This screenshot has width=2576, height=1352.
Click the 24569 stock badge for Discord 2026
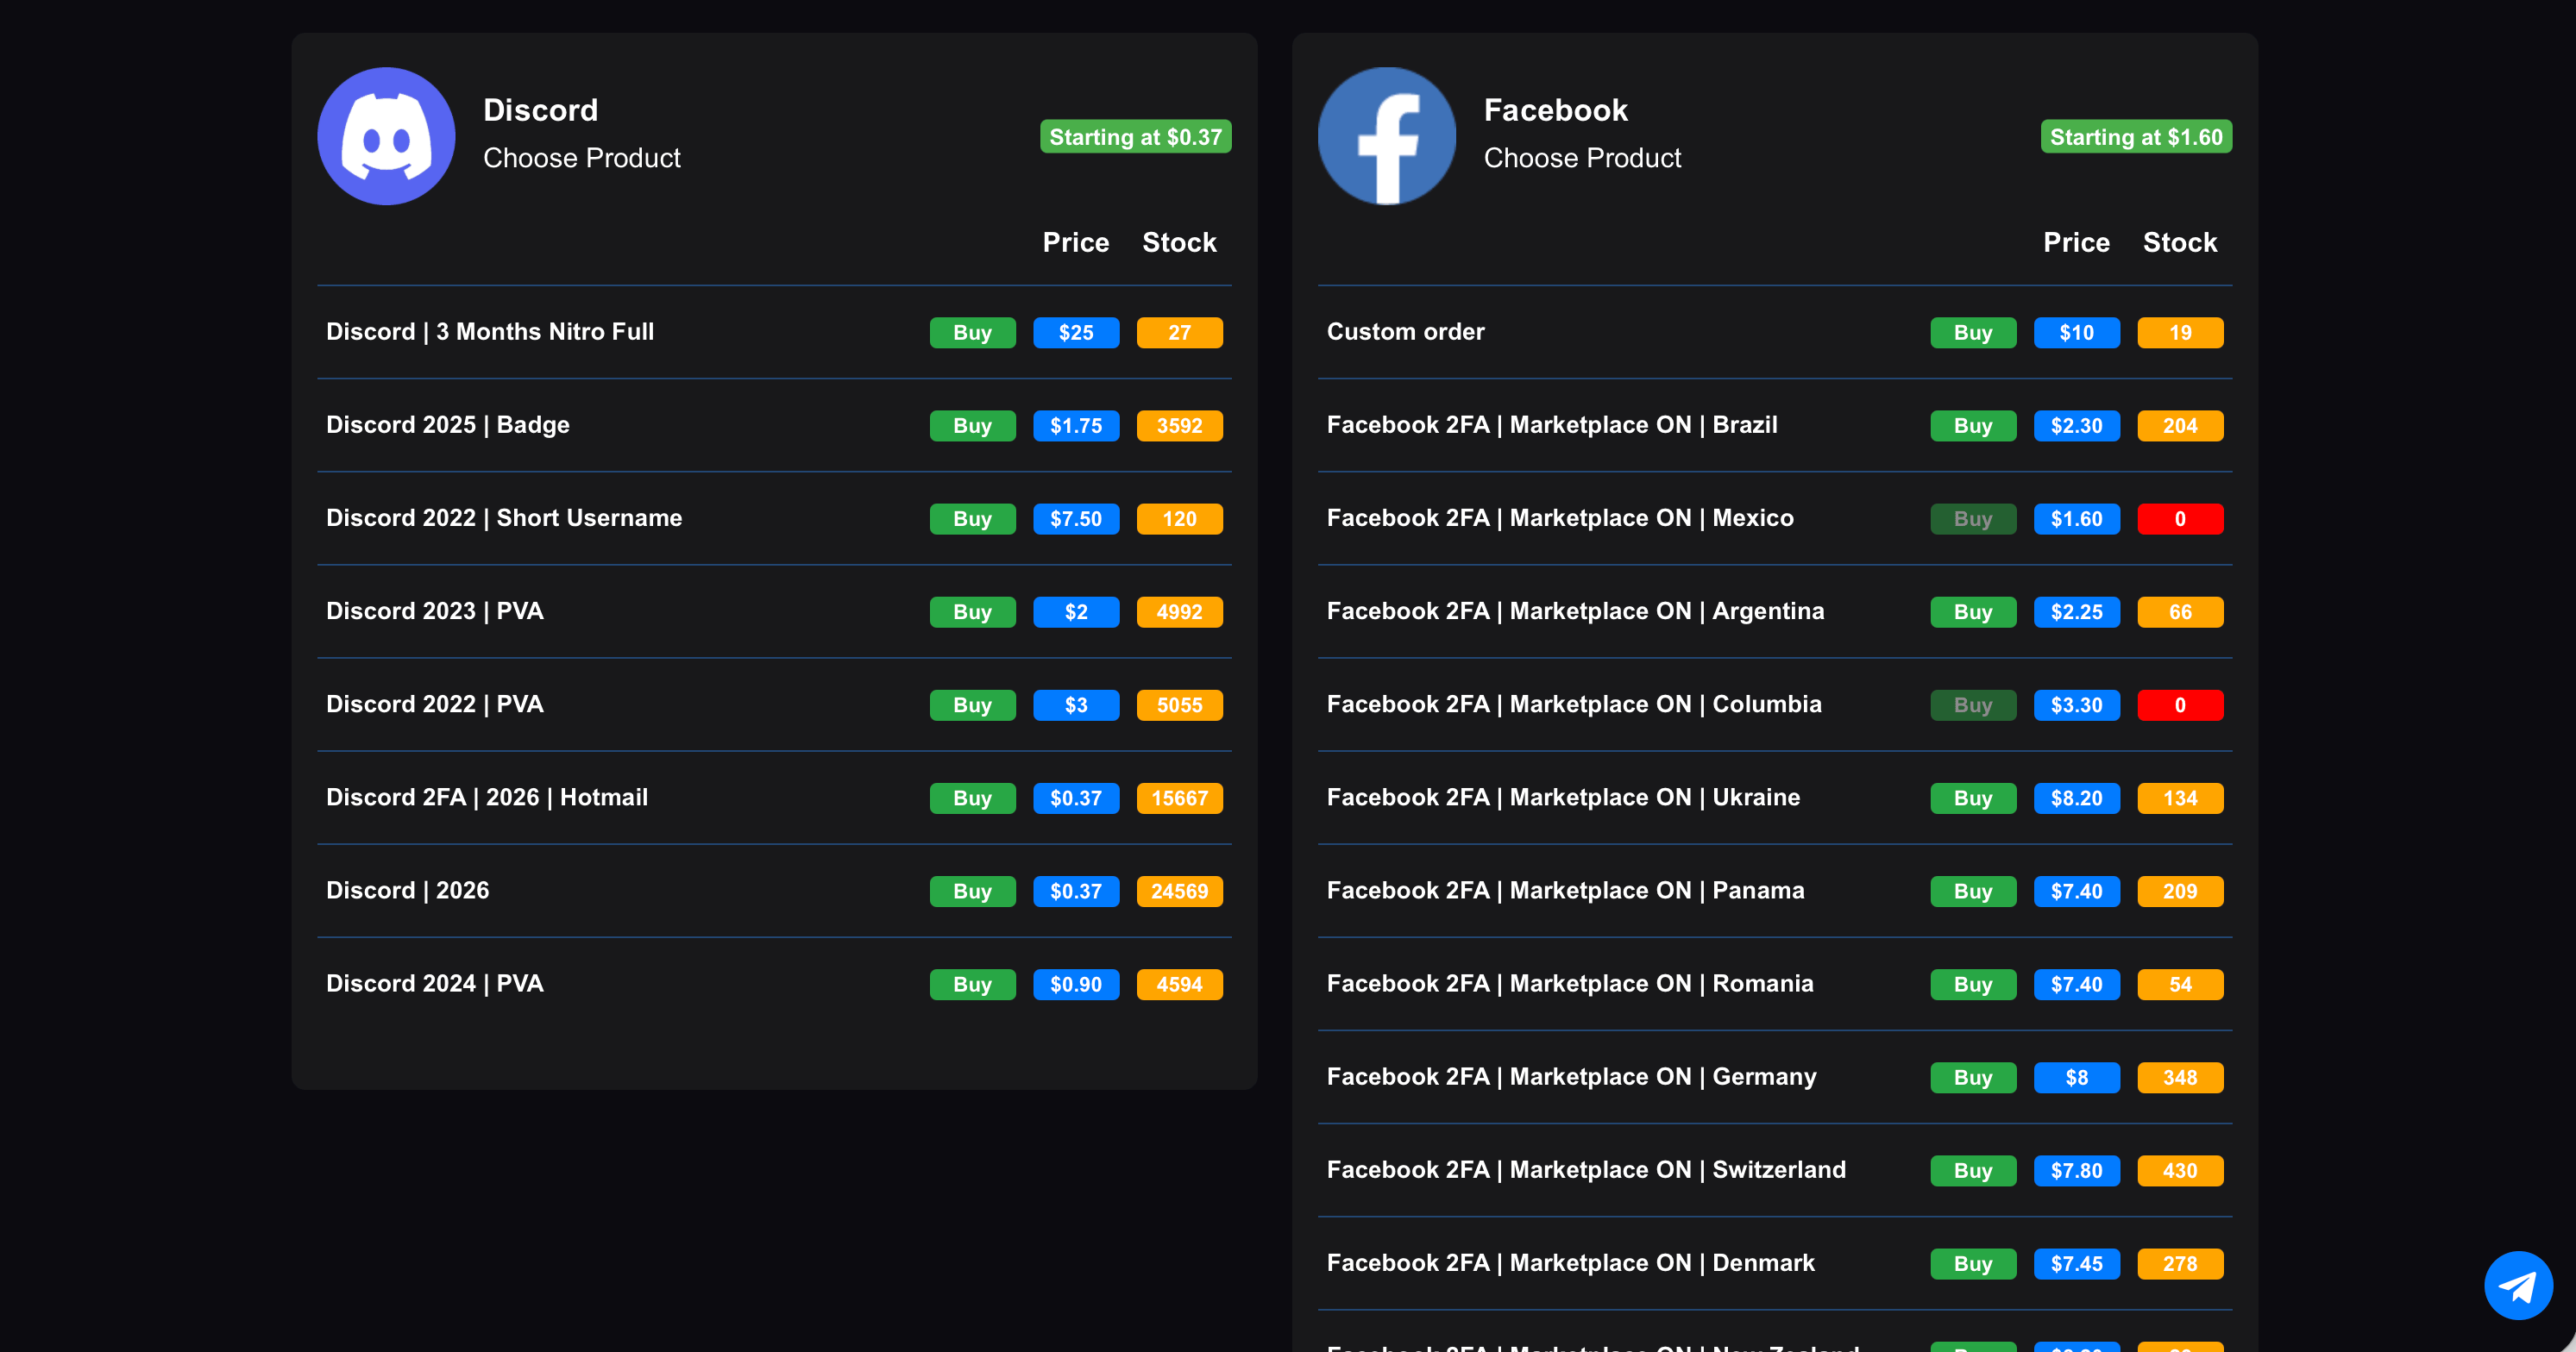tap(1179, 892)
